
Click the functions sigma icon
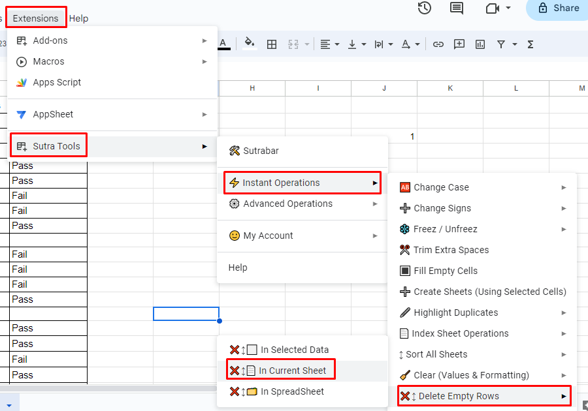point(531,44)
